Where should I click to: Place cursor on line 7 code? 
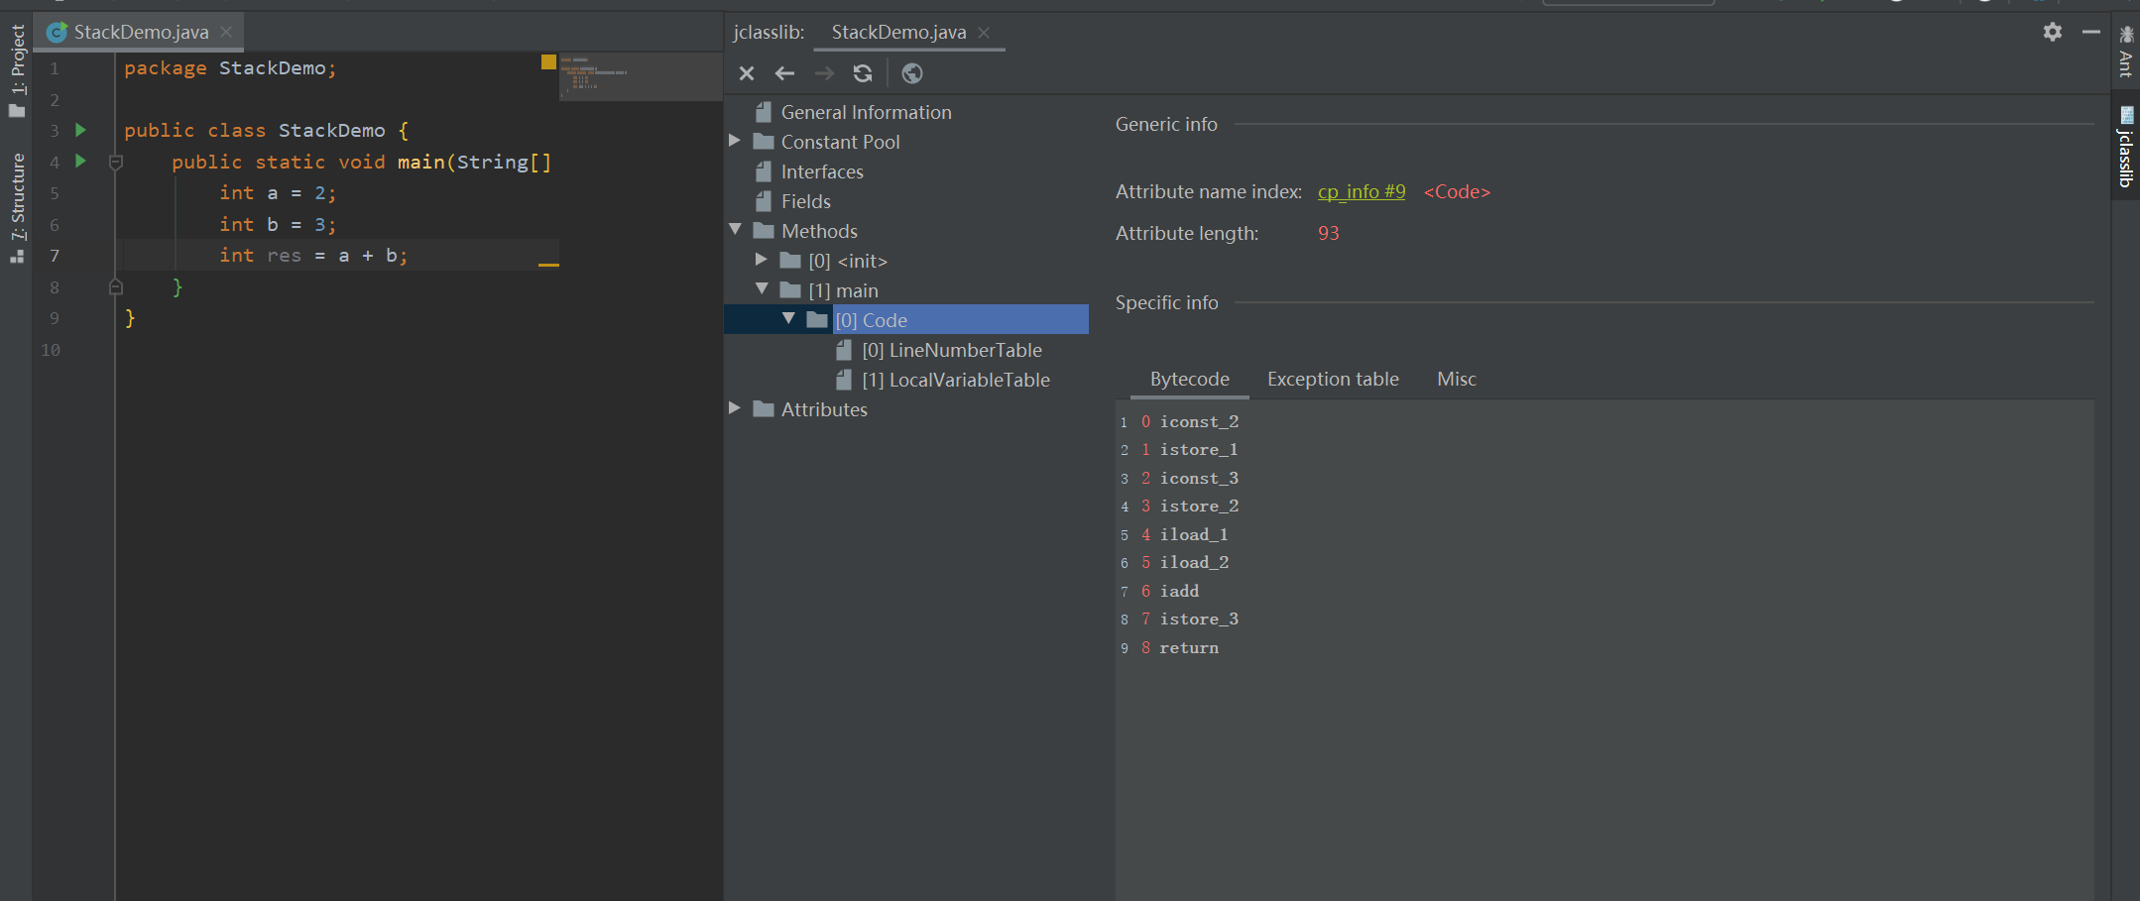313,255
